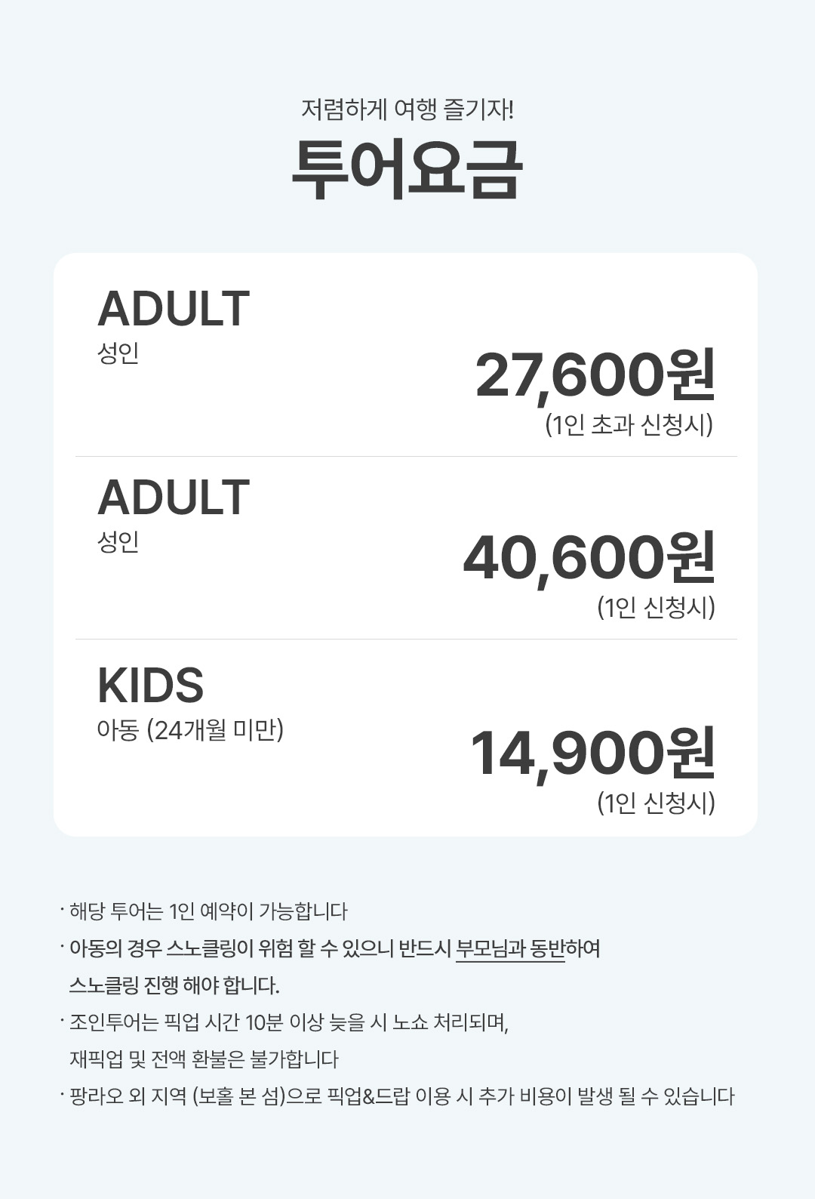Click the 성인 label in the 27,600원 row
This screenshot has height=1199, width=815.
pos(118,353)
